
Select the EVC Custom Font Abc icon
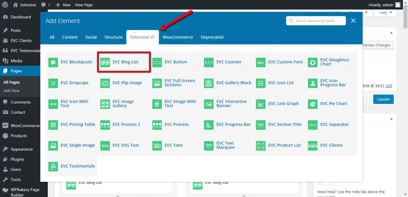pos(261,62)
